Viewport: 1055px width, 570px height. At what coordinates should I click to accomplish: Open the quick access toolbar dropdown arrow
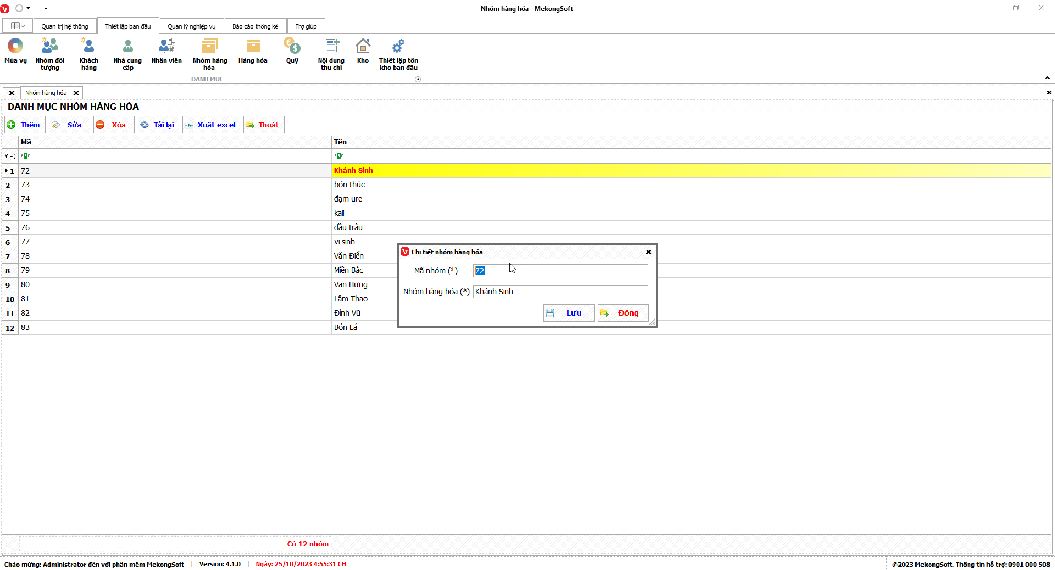[46, 8]
